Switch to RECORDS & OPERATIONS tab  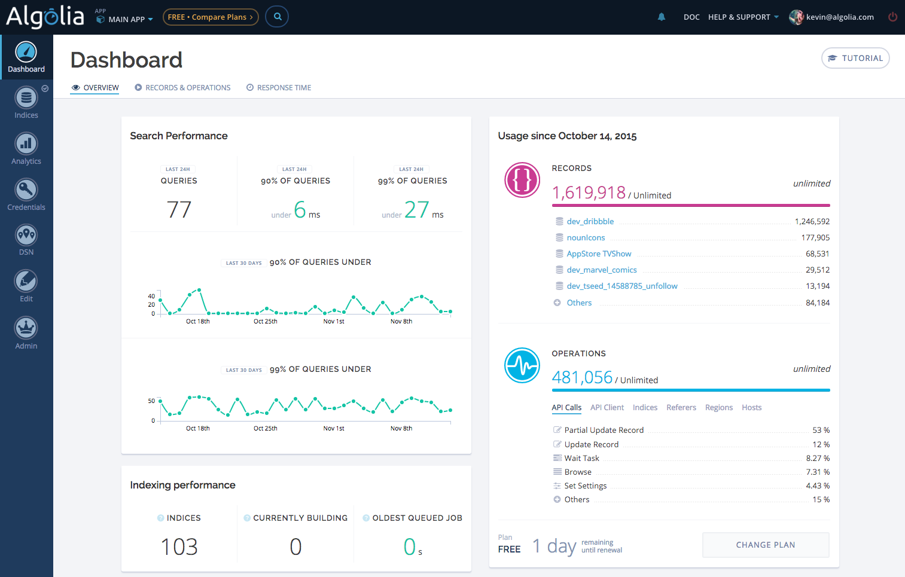[x=182, y=88]
